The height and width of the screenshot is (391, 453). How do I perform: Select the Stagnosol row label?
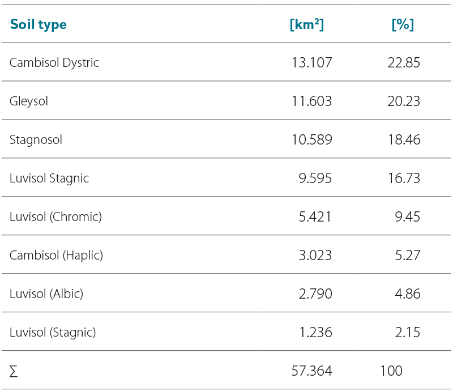click(36, 139)
